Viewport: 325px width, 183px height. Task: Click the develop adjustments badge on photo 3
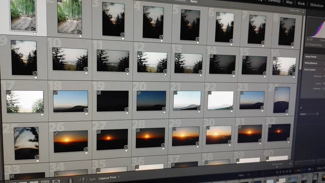click(122, 34)
